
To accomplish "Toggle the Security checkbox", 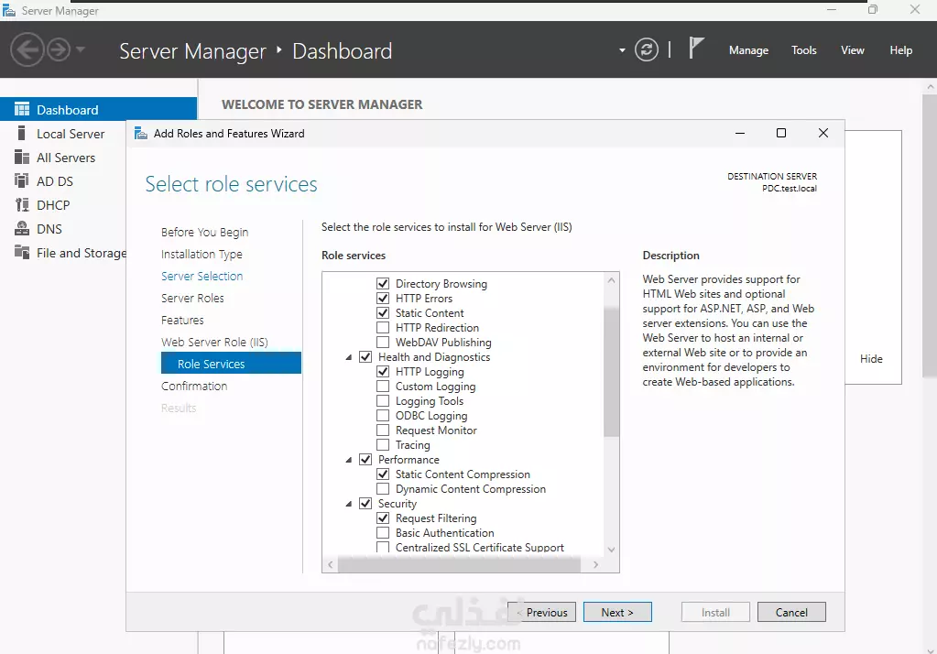I will click(x=365, y=504).
